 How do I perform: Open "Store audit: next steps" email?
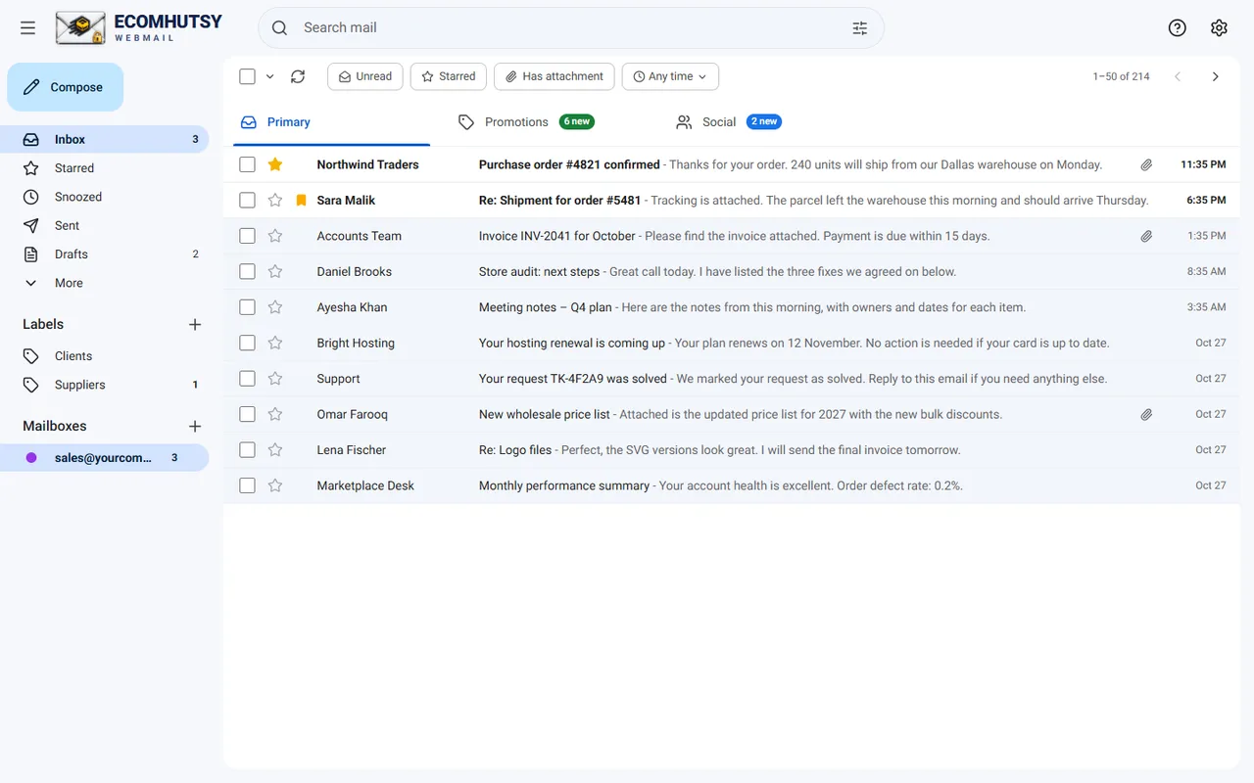click(731, 271)
